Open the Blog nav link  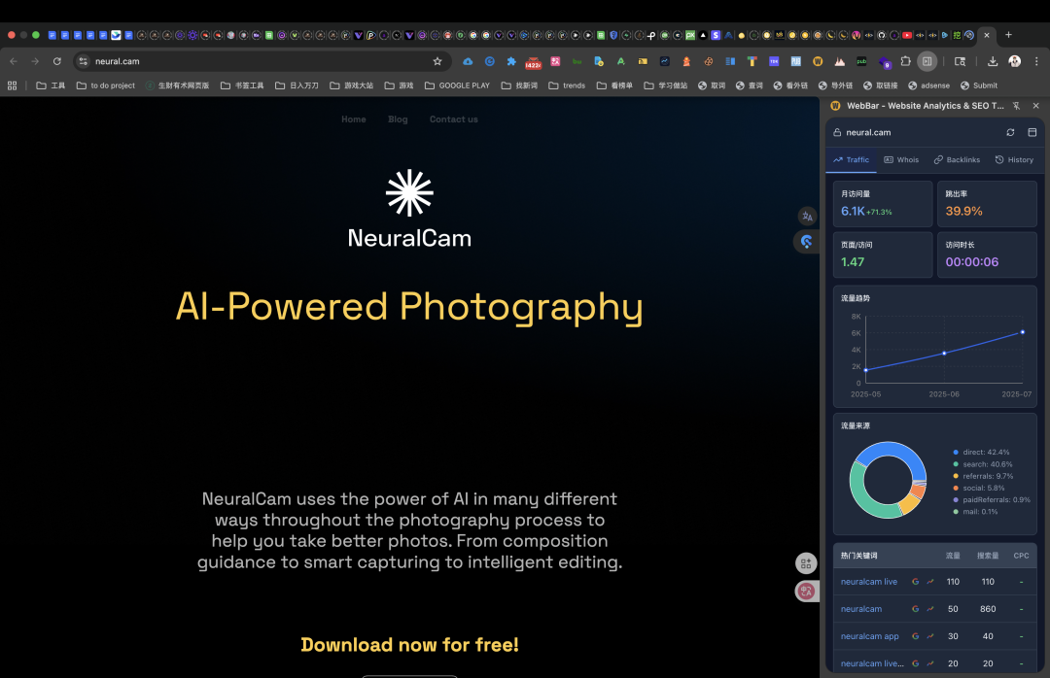click(398, 119)
